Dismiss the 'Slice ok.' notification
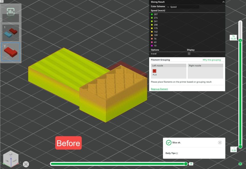 pyautogui.click(x=220, y=142)
